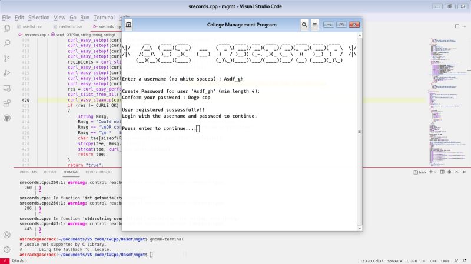Viewport: 471px width, 264px height.
Task: Open the Selection menu
Action: (39, 18)
